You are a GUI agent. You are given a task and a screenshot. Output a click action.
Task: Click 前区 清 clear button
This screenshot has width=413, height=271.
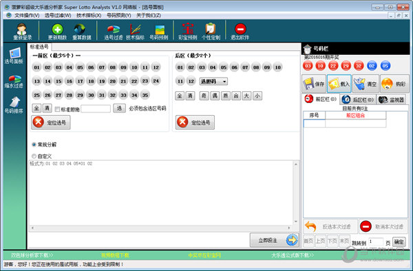[47, 108]
